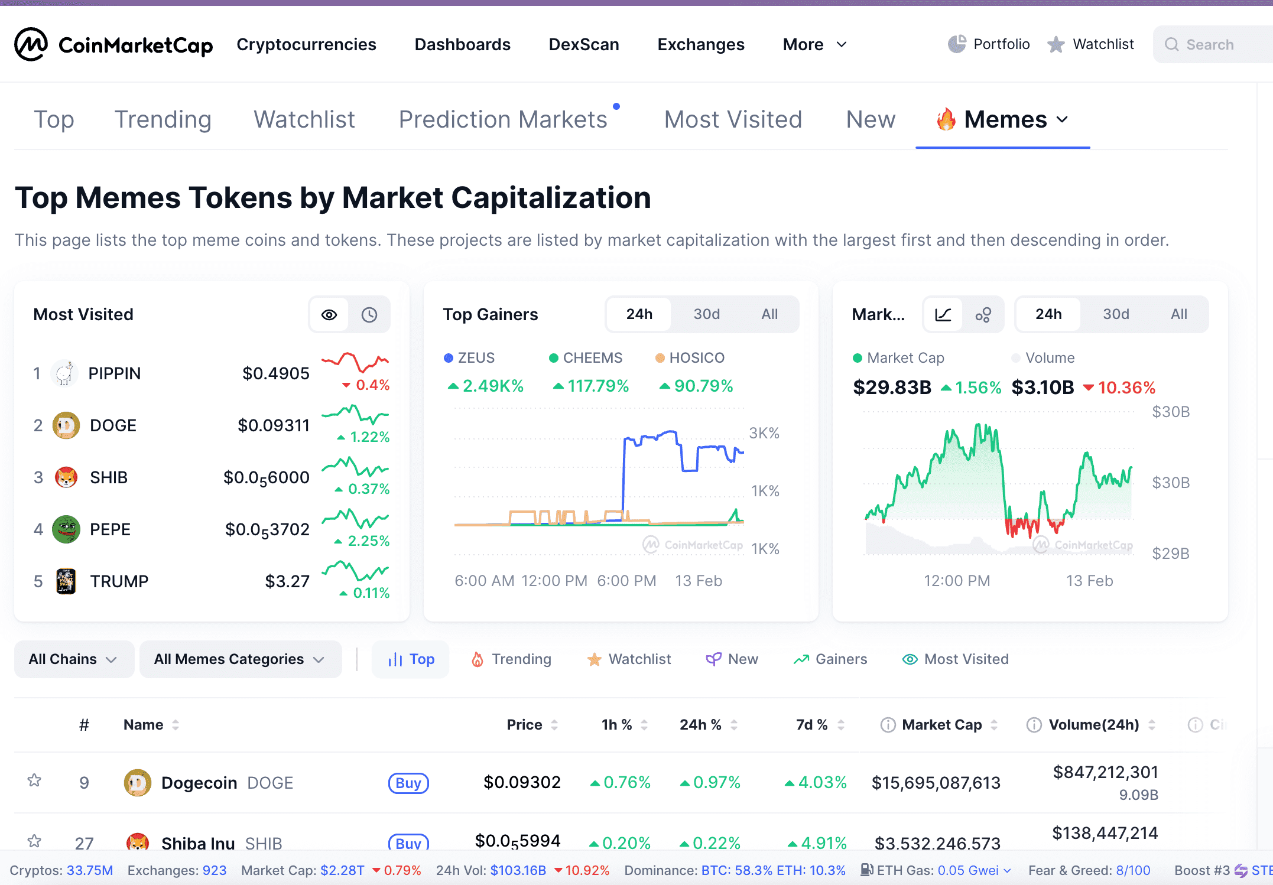Click the Market Cap info icon
The image size is (1273, 885).
(888, 725)
